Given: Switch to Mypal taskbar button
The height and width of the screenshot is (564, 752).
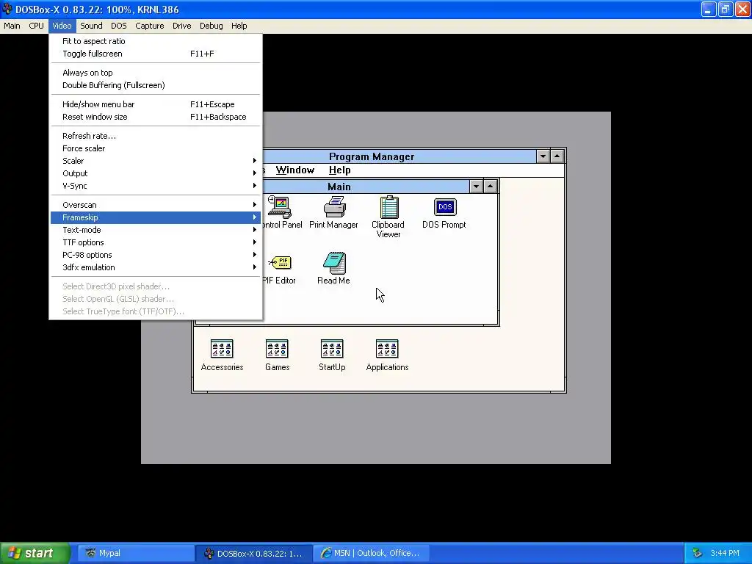Looking at the screenshot, I should coord(136,553).
